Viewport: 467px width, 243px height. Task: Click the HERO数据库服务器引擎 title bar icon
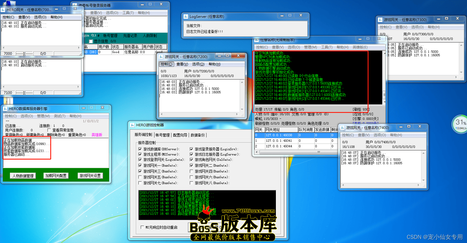5,109
